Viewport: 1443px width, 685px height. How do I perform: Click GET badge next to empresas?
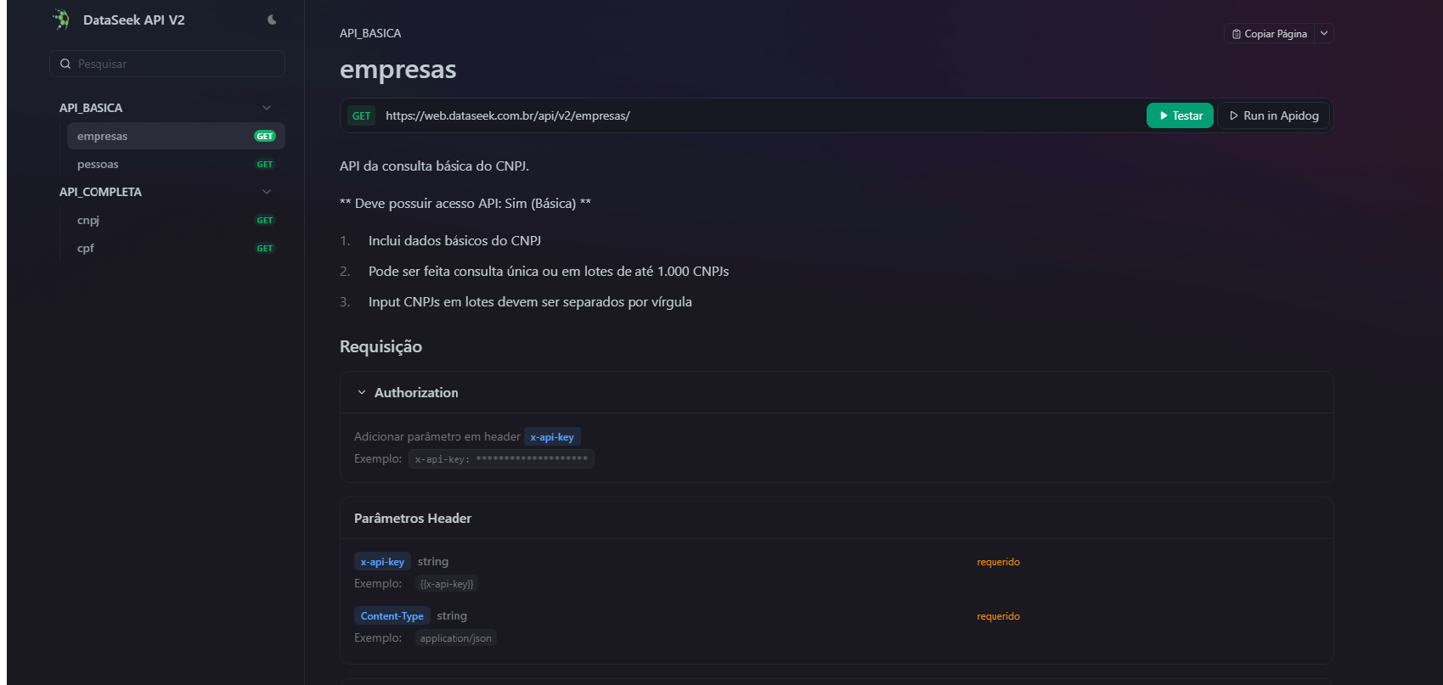(265, 136)
